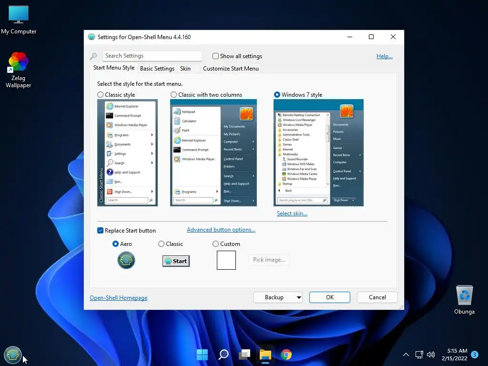Screen dimensions: 488x366
Task: Click the OK button
Action: point(330,297)
